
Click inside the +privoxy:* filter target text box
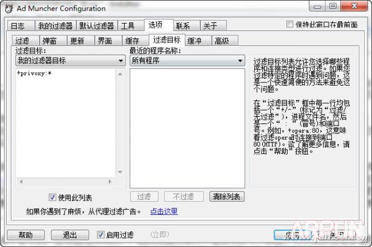66,123
